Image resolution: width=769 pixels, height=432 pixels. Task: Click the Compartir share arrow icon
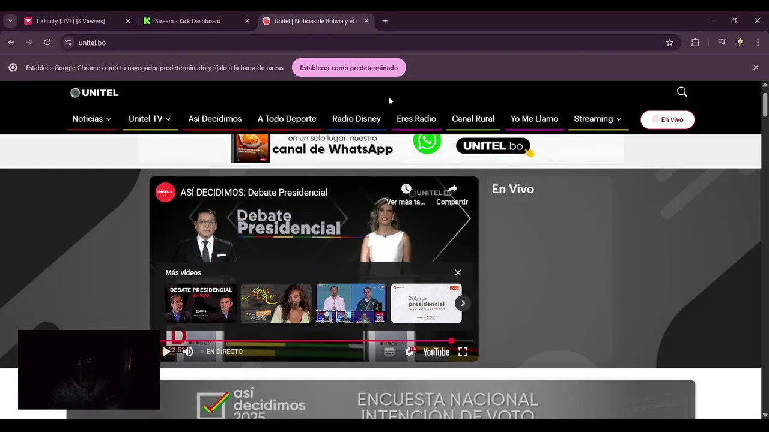click(x=452, y=189)
